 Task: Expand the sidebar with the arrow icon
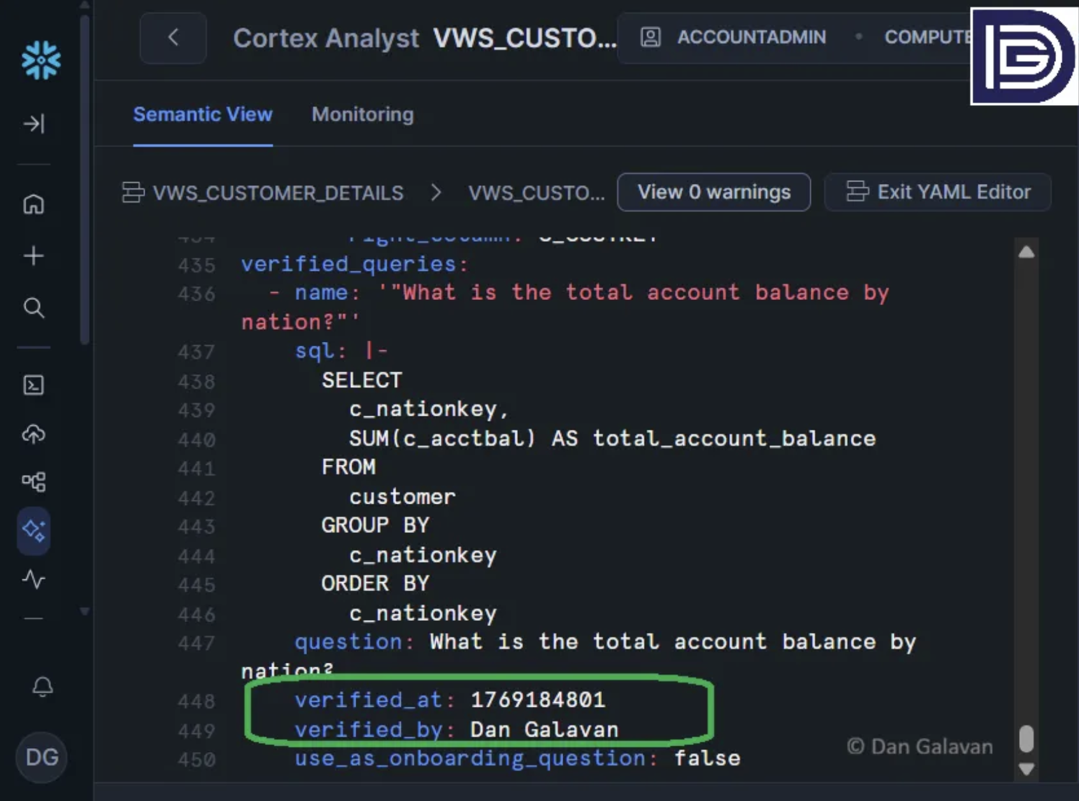[x=34, y=123]
